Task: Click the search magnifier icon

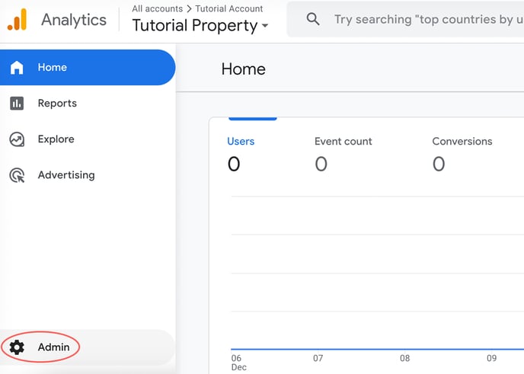Action: pos(313,19)
